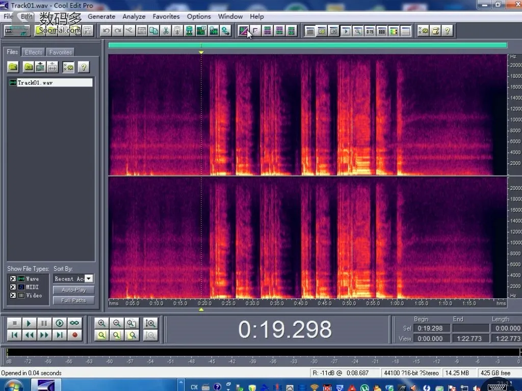Jump to the beginning with Go to Start
522x391 pixels.
click(x=14, y=335)
